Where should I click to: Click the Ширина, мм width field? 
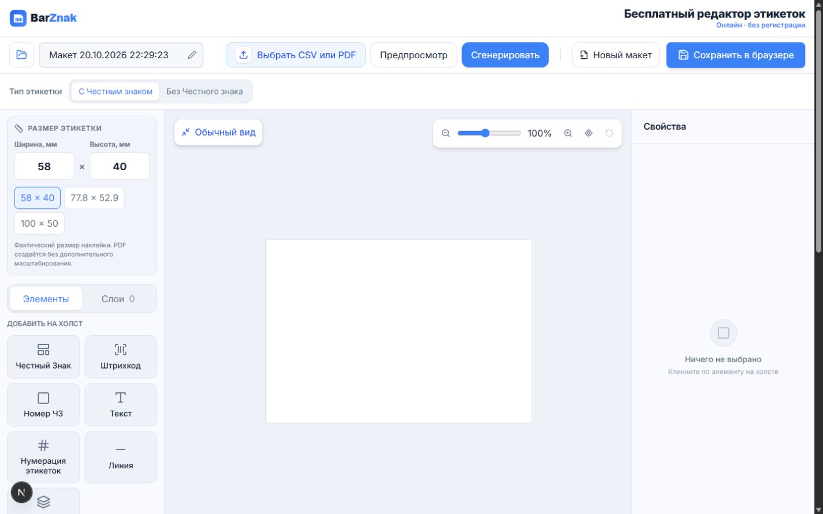pos(44,166)
